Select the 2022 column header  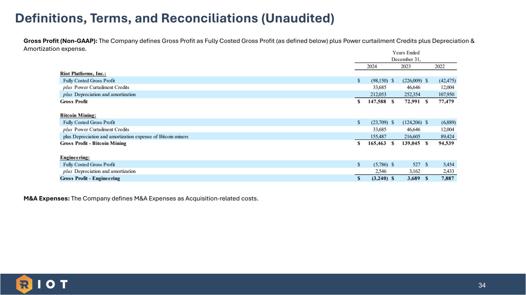tap(440, 66)
